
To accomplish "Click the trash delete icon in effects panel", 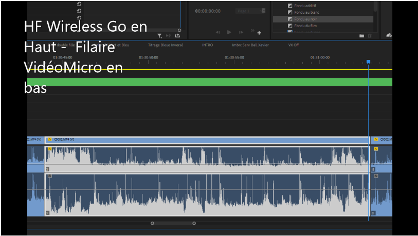I will click(370, 35).
